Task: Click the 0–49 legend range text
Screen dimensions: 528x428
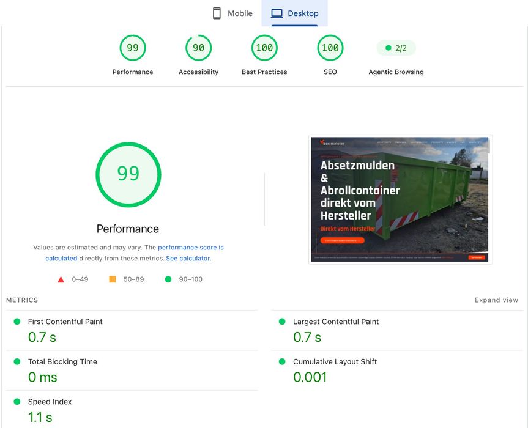Action: (x=80, y=279)
